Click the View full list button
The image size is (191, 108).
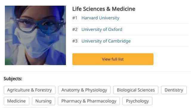113,59
